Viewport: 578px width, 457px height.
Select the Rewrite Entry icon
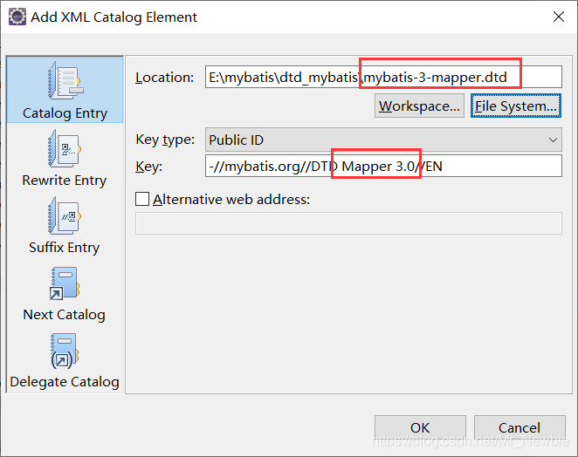(x=65, y=148)
